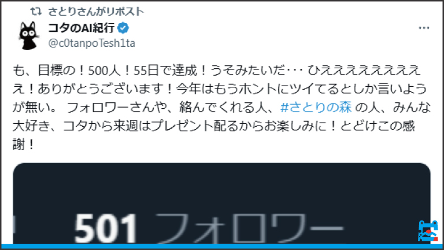Click the tweet's first line mentioning 500人
444x250 pixels.
pyautogui.click(x=216, y=70)
